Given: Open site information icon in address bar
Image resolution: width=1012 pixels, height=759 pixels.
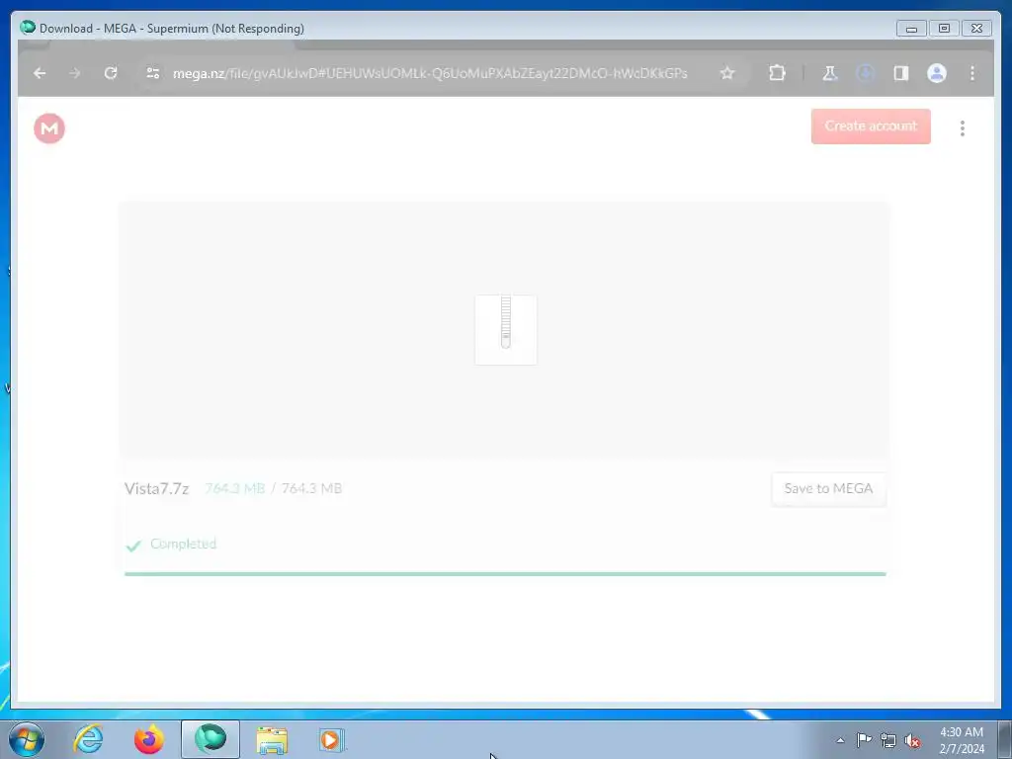Looking at the screenshot, I should coord(153,73).
